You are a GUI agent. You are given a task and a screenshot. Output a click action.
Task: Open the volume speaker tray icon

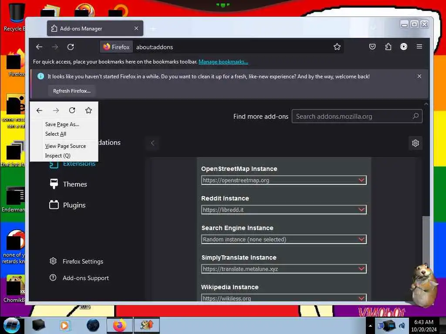(402, 325)
